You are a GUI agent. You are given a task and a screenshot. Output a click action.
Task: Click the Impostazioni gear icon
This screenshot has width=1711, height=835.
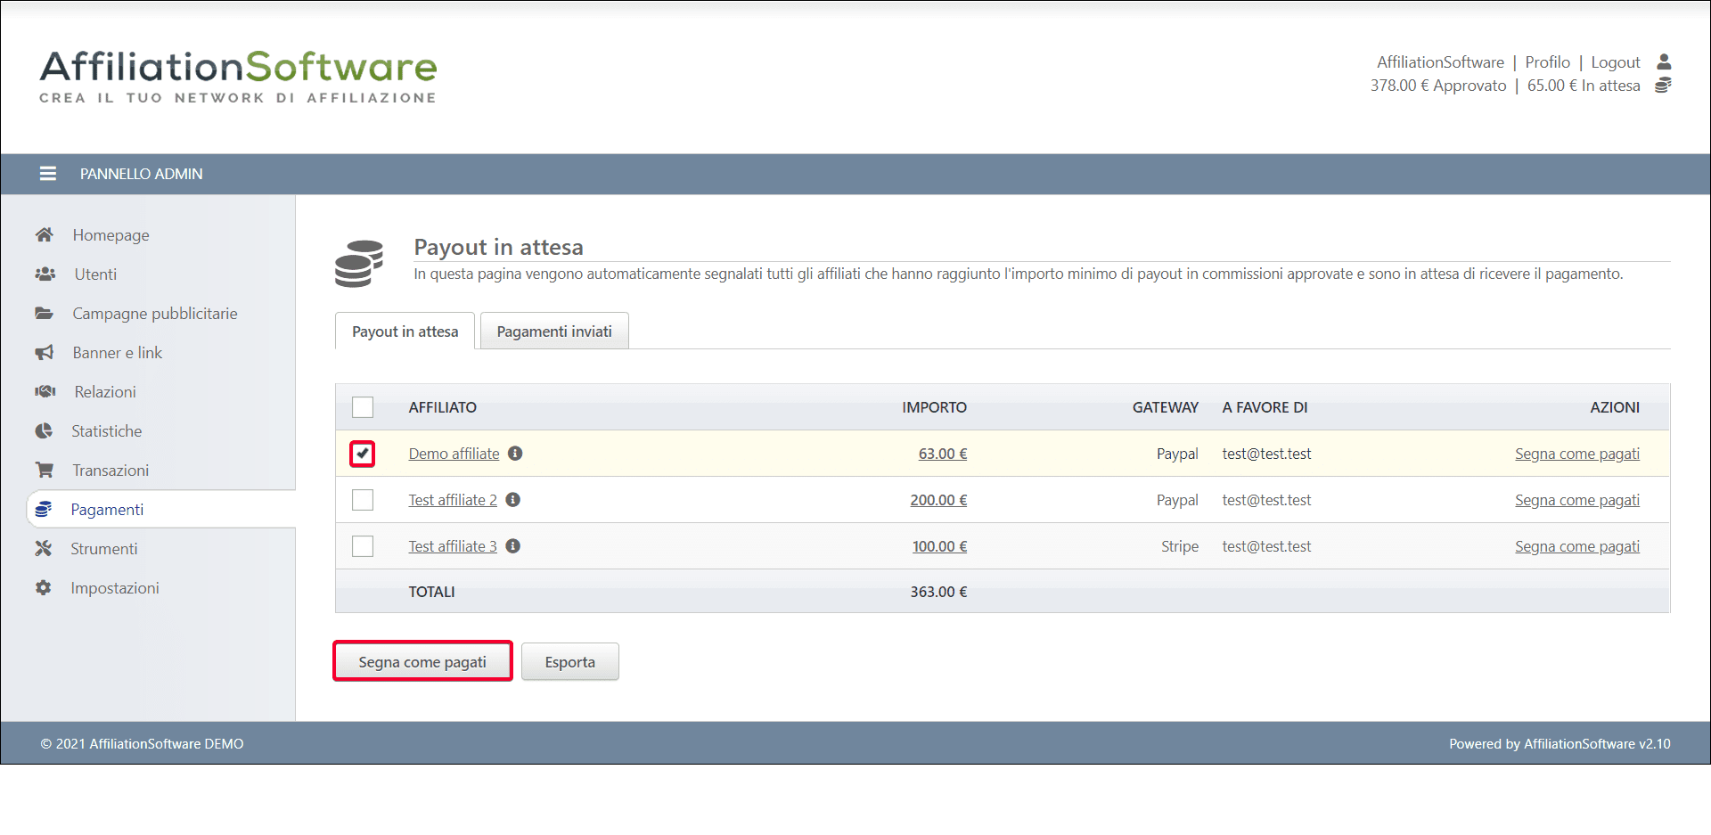43,588
